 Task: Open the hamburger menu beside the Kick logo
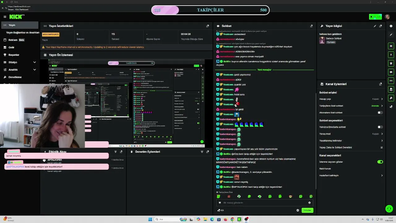pyautogui.click(x=5, y=17)
